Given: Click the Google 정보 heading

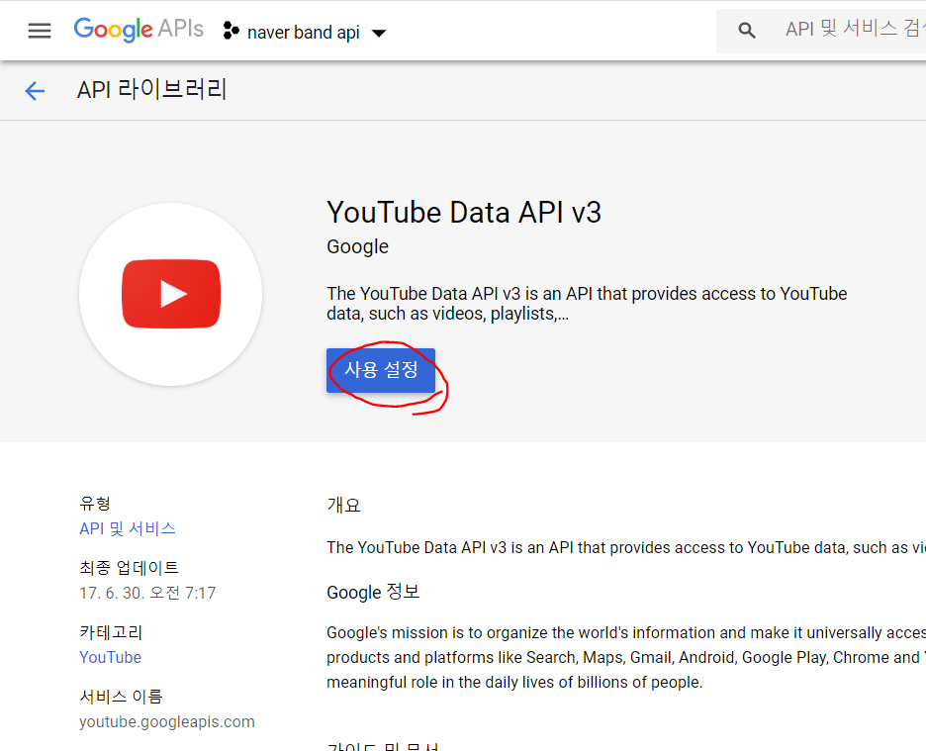Looking at the screenshot, I should (x=373, y=592).
